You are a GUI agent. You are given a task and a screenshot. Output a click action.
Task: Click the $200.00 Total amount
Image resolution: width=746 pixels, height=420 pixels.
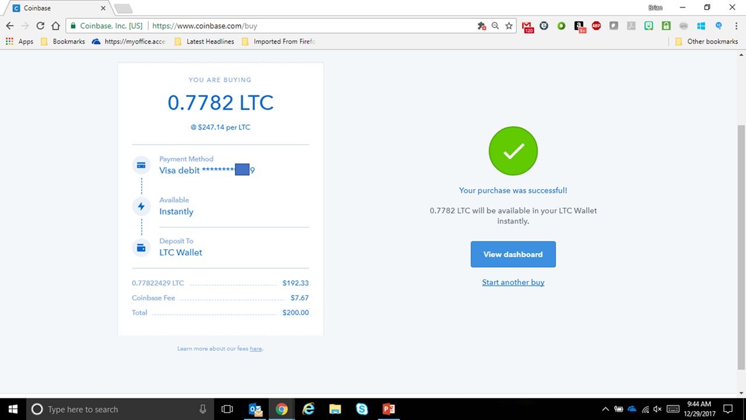295,313
